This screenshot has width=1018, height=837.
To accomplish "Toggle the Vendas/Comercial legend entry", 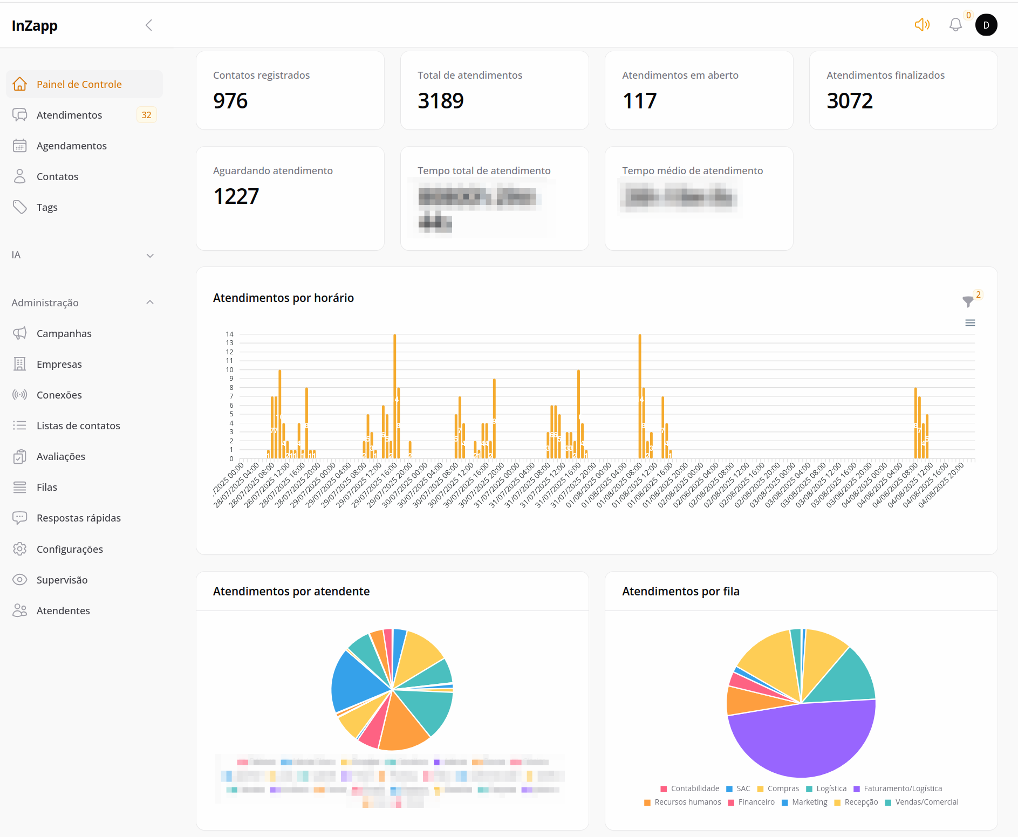I will click(x=888, y=802).
